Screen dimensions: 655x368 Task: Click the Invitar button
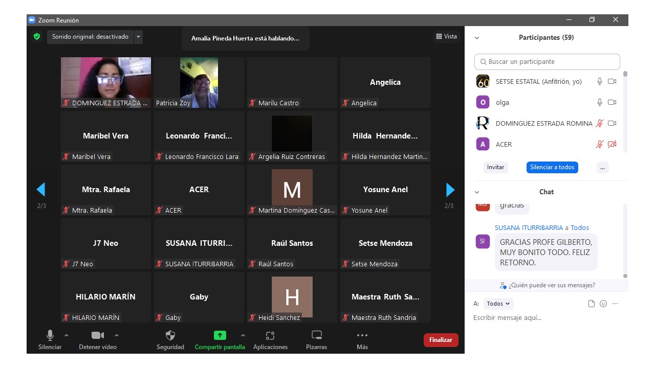coord(495,167)
